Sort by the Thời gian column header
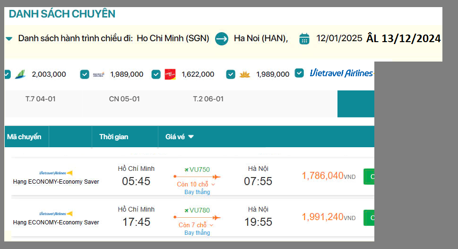This screenshot has width=458, height=249. coord(113,137)
